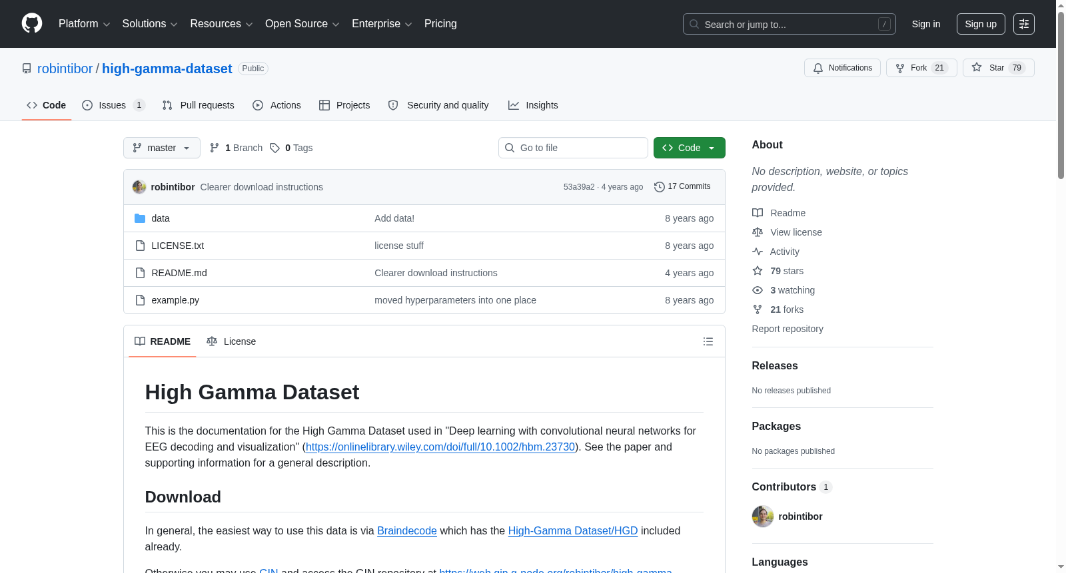1066x573 pixels.
Task: Click the repository icon before robintibor
Action: (x=27, y=69)
